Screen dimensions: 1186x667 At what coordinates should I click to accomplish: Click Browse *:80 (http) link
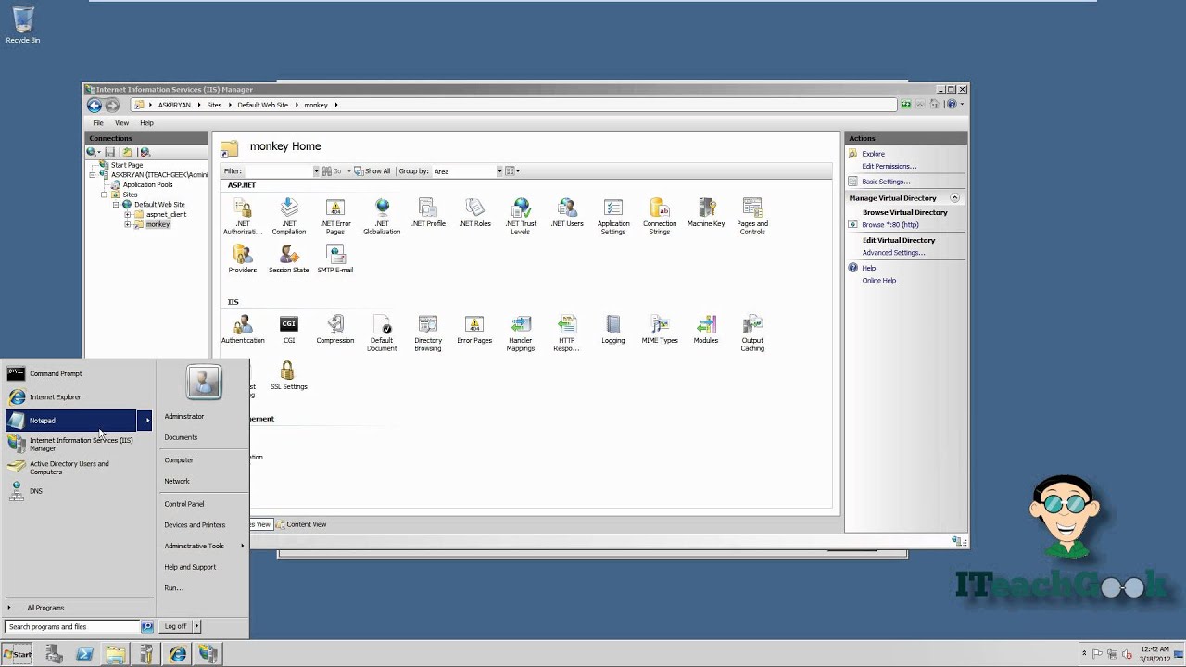tap(890, 225)
